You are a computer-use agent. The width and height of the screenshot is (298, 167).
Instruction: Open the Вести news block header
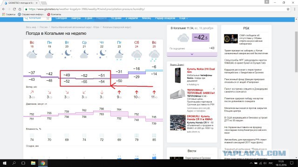(192, 151)
